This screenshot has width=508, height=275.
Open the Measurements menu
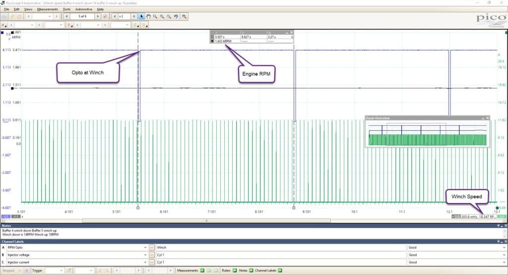point(48,9)
